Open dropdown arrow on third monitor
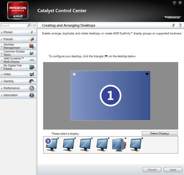The width and height of the screenshot is (184, 175). (x=92, y=138)
